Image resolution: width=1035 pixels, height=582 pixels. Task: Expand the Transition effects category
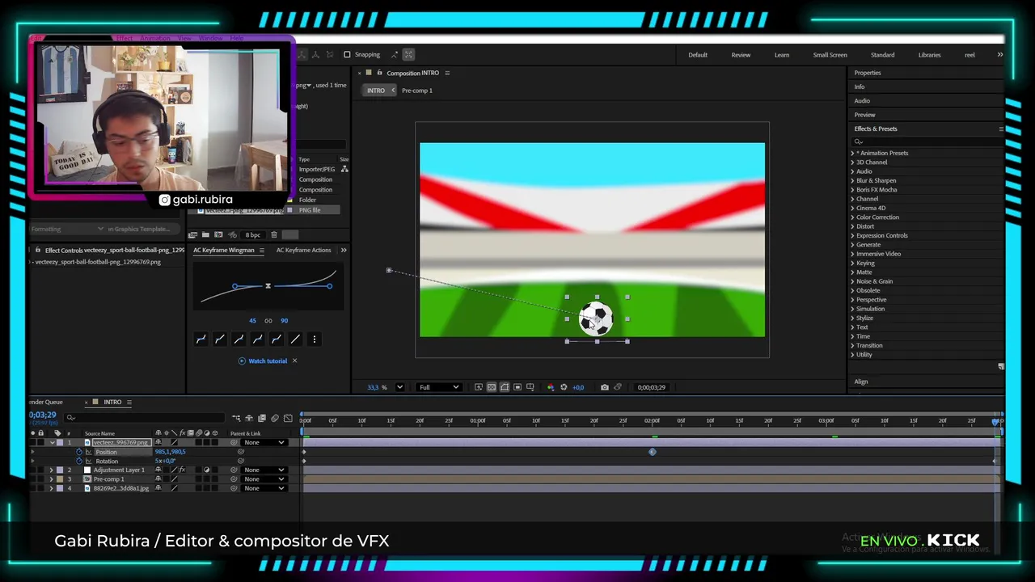click(x=852, y=345)
